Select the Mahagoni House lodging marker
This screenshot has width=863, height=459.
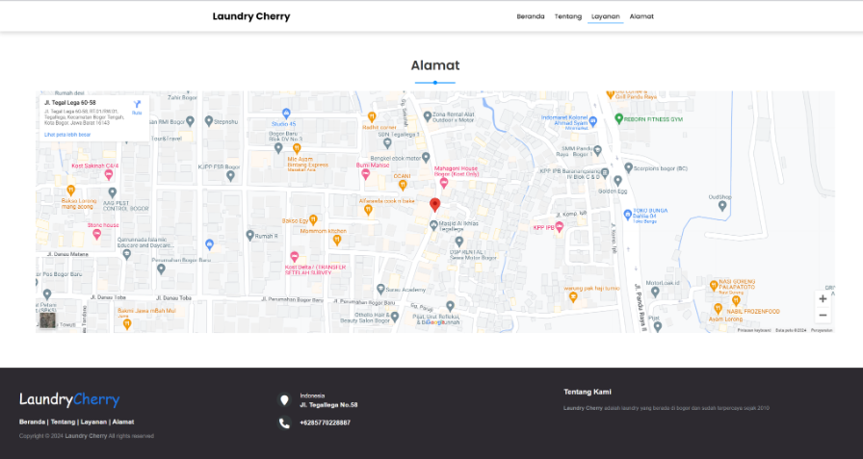point(444,183)
